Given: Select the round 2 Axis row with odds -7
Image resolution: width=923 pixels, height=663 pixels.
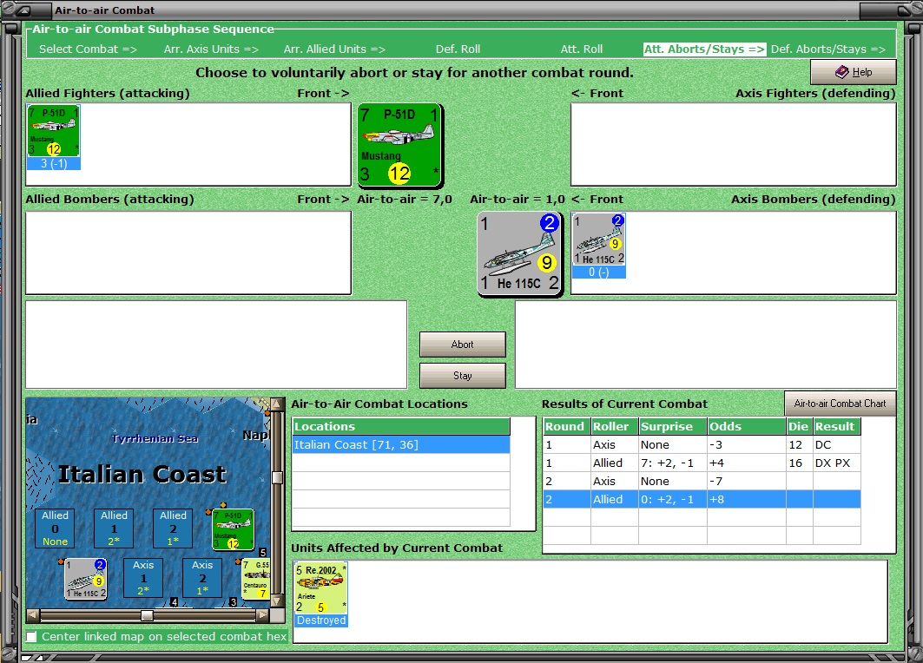Looking at the screenshot, I should pyautogui.click(x=702, y=482).
